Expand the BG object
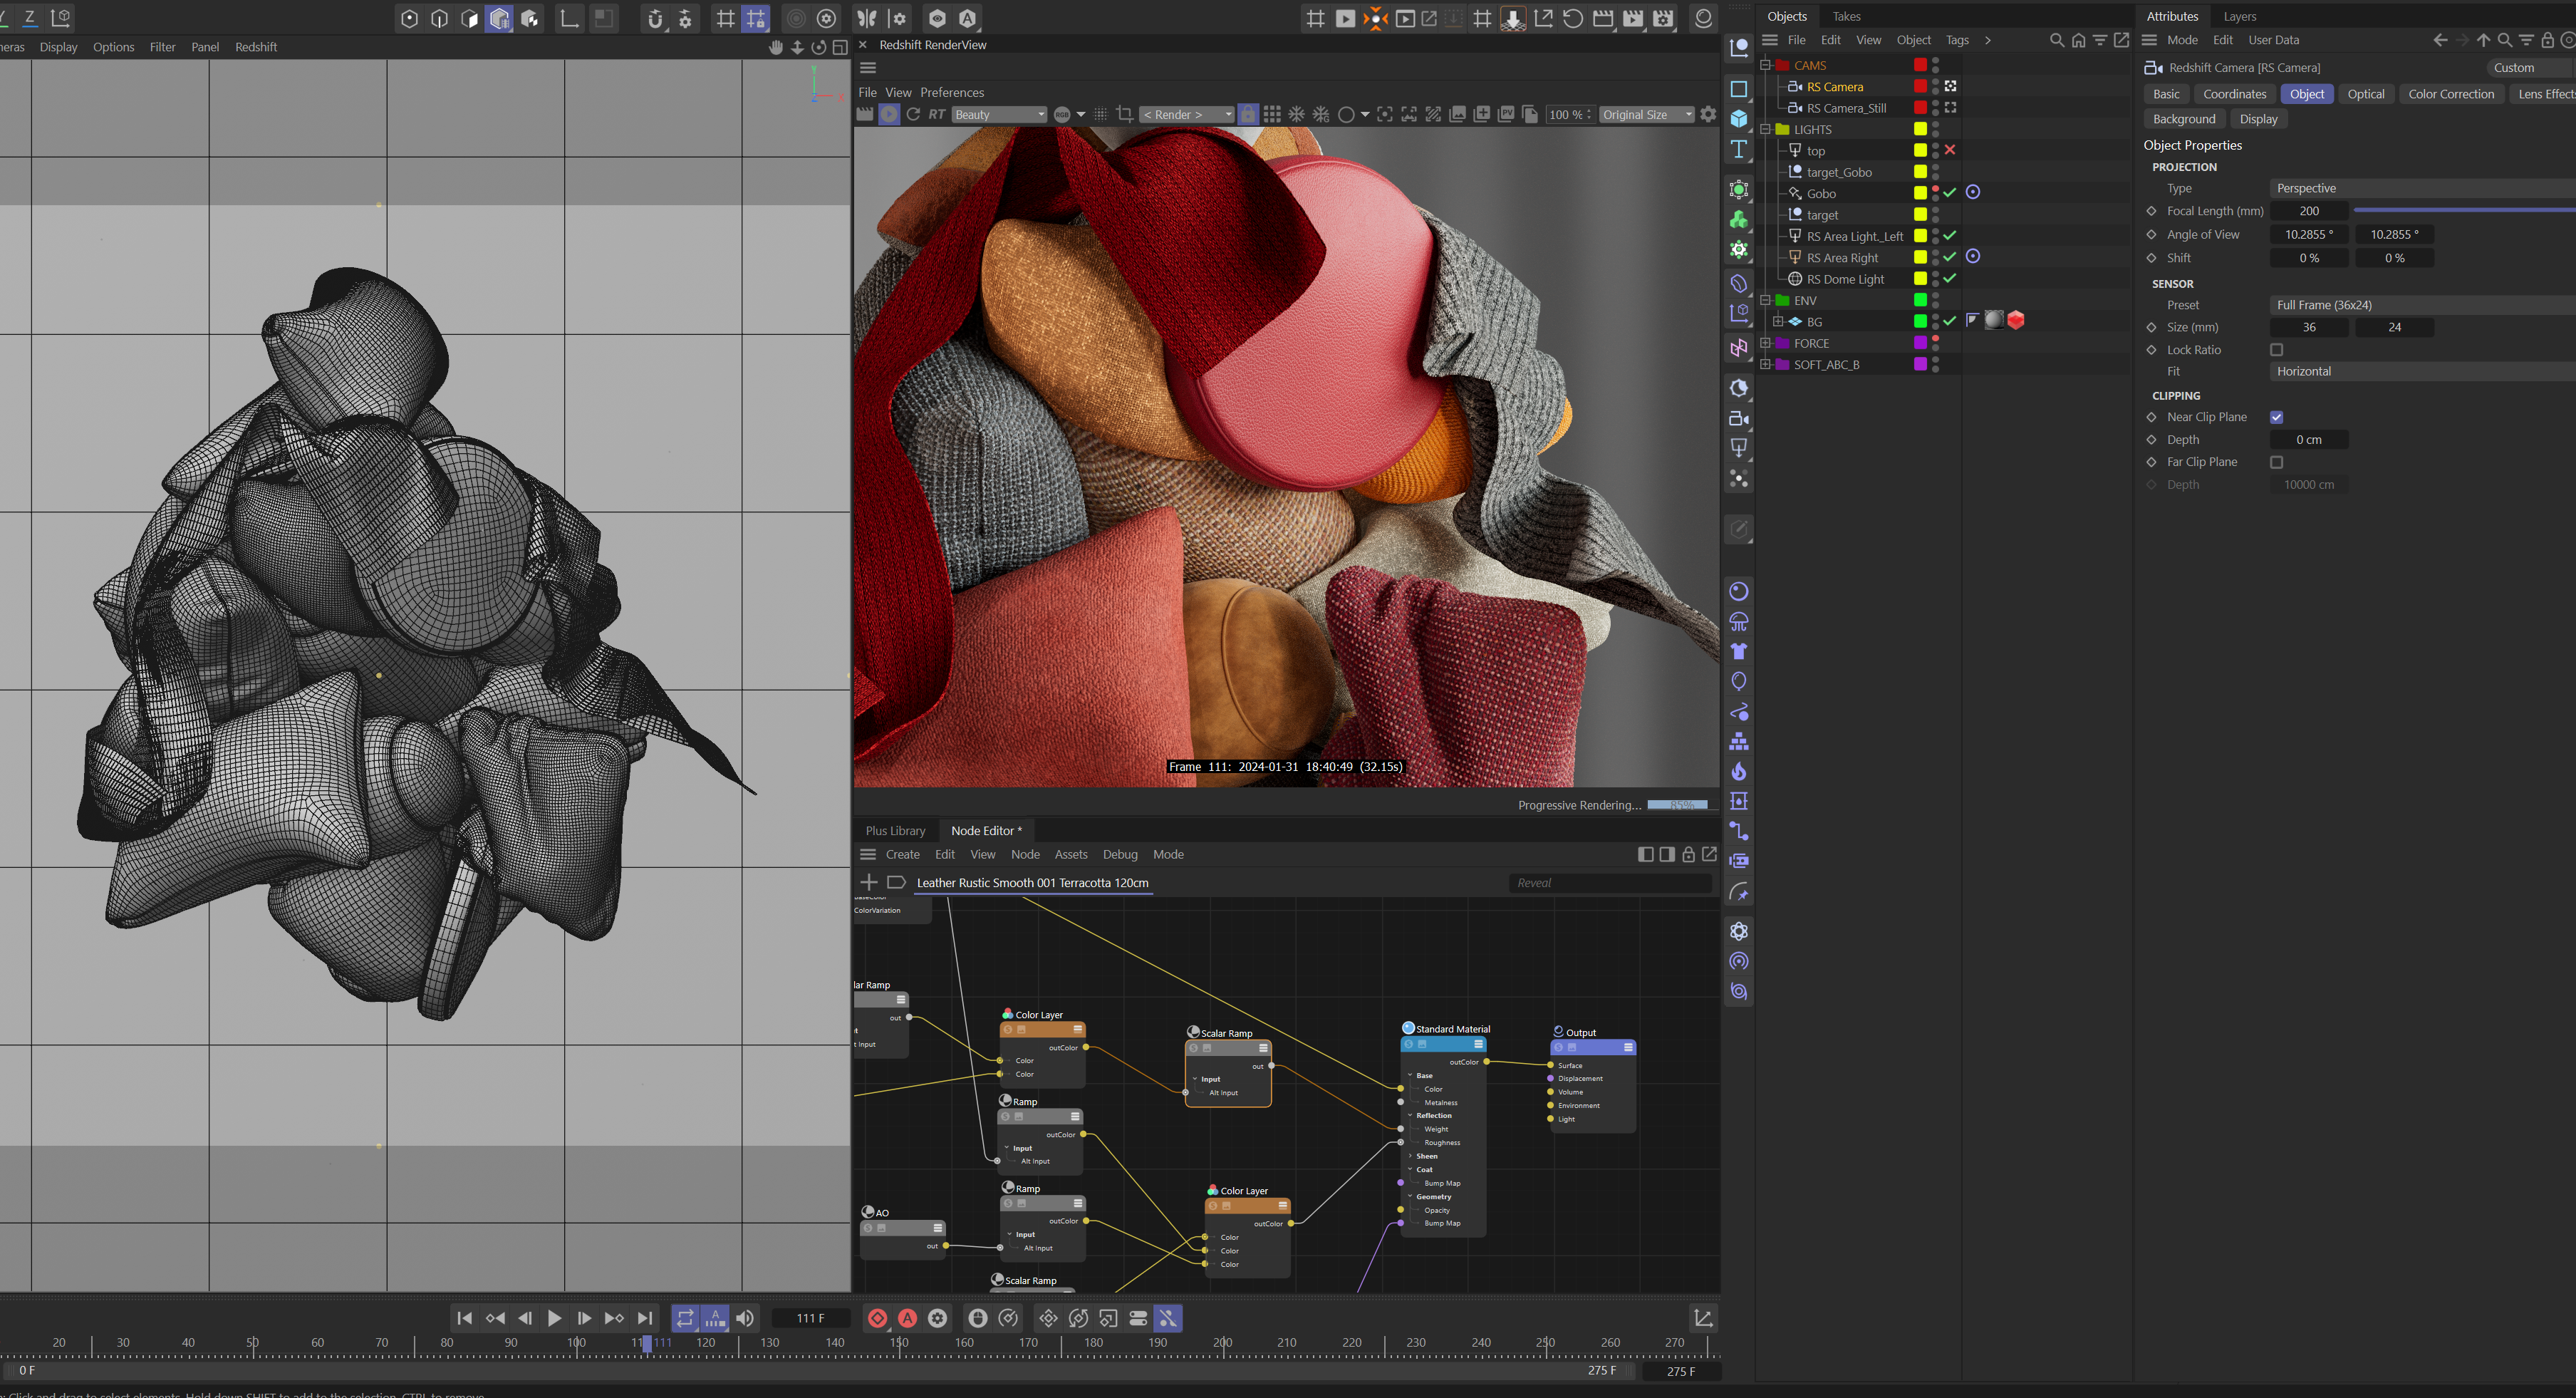Viewport: 2576px width, 1398px height. point(1778,321)
